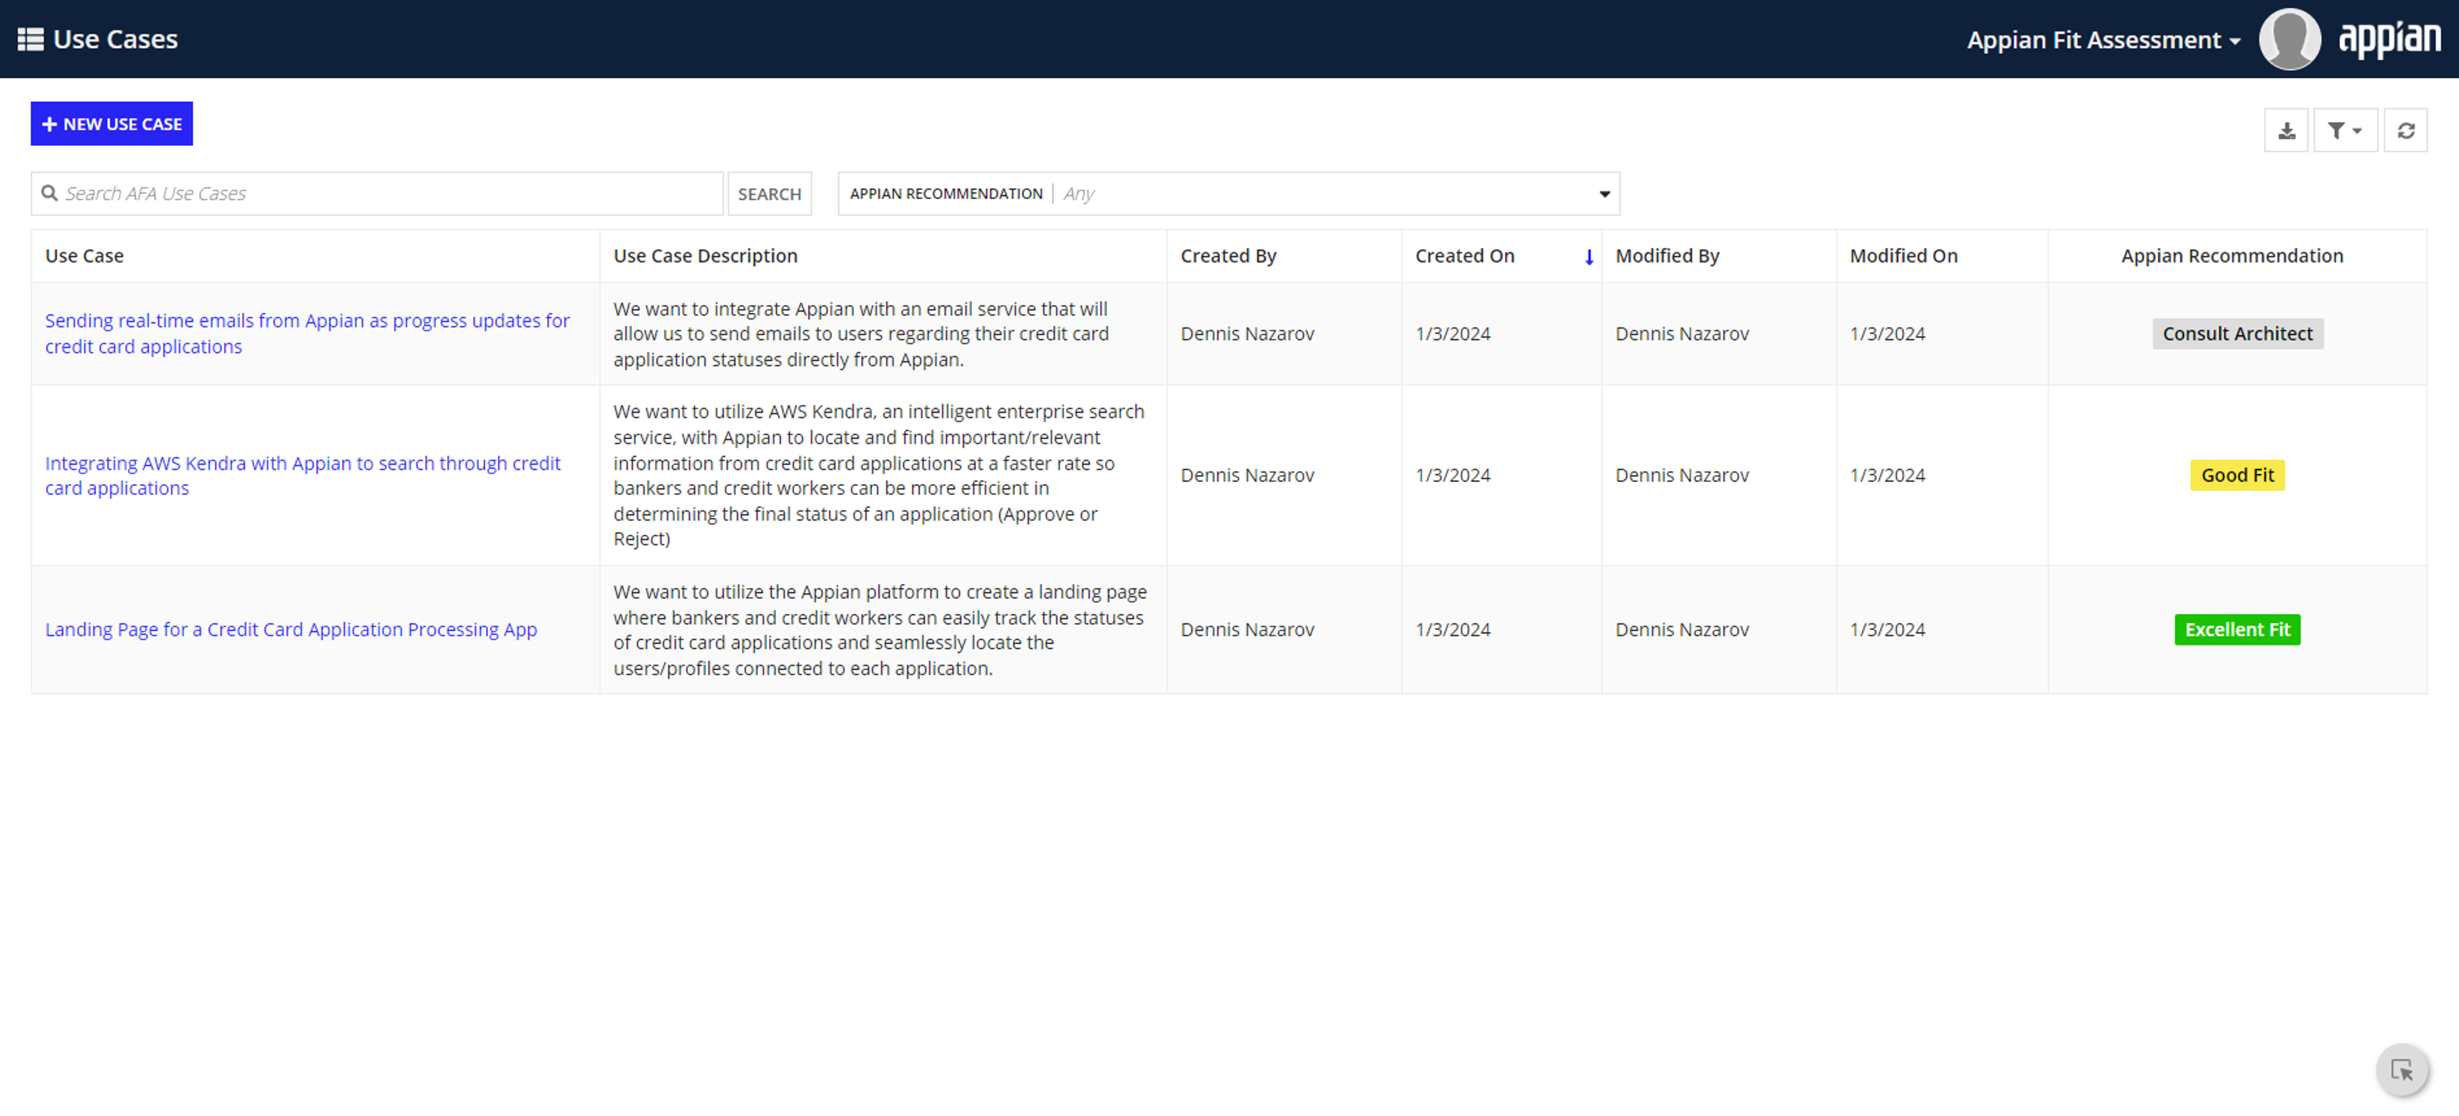Open the Appian Fit Assessment site dropdown
The image size is (2459, 1116).
tap(2103, 40)
